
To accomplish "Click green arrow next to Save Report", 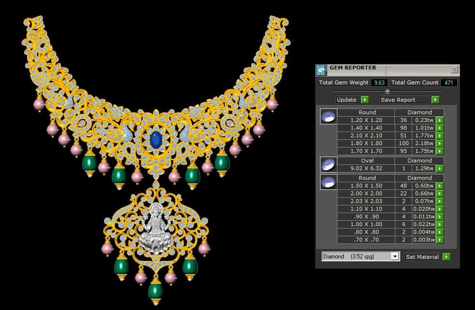I will 435,100.
